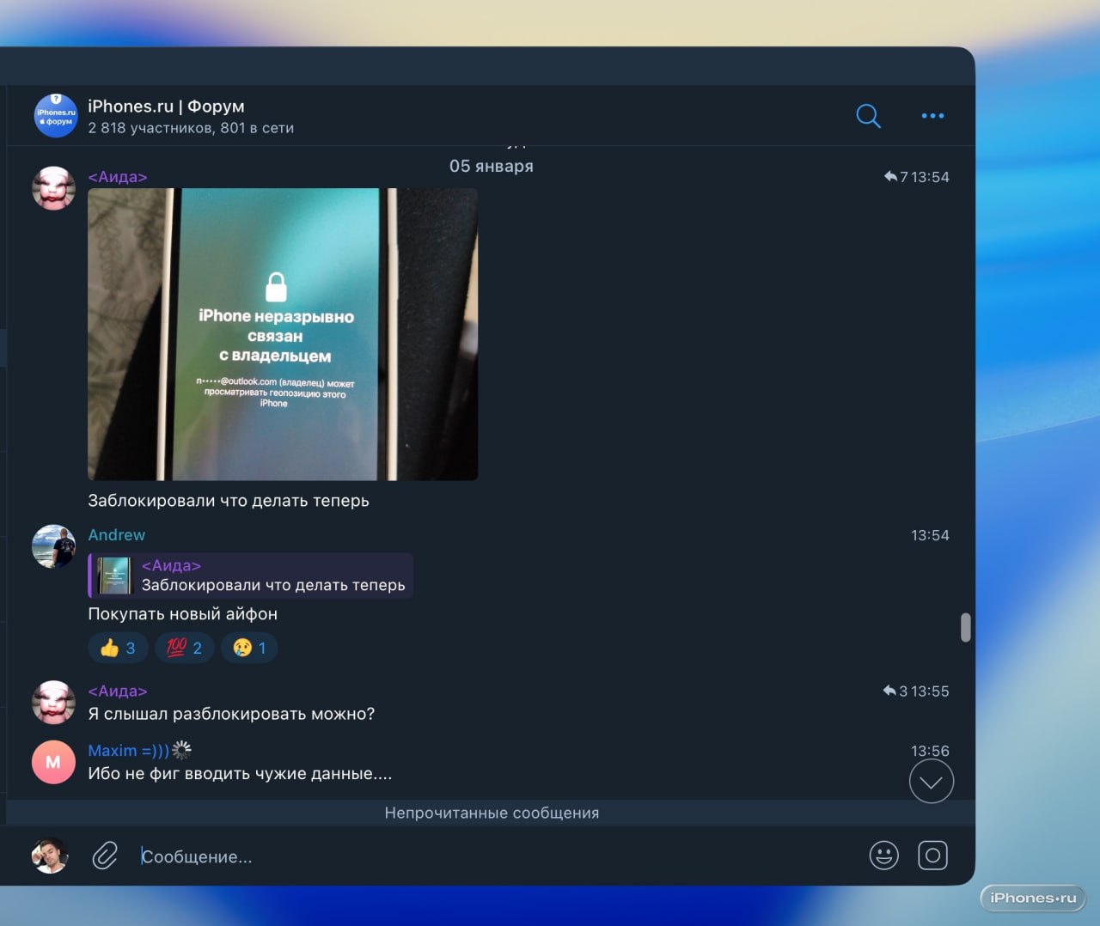Open the three-dot chat options menu

[932, 115]
